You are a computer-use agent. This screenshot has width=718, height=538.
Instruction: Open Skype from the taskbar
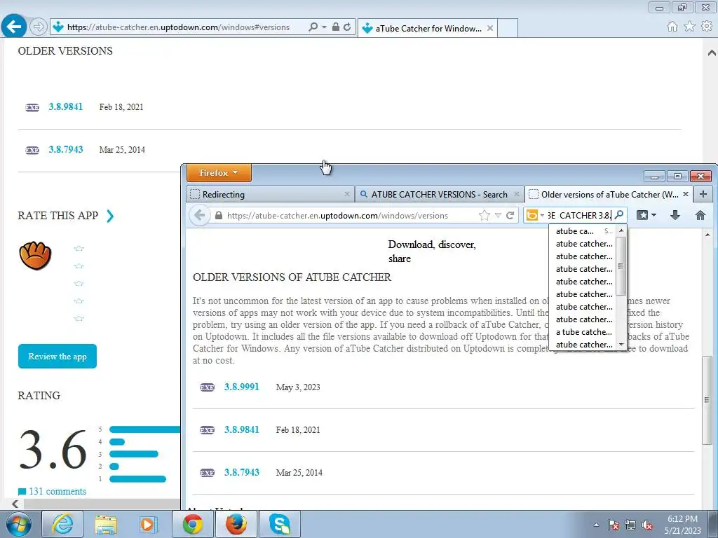point(279,524)
